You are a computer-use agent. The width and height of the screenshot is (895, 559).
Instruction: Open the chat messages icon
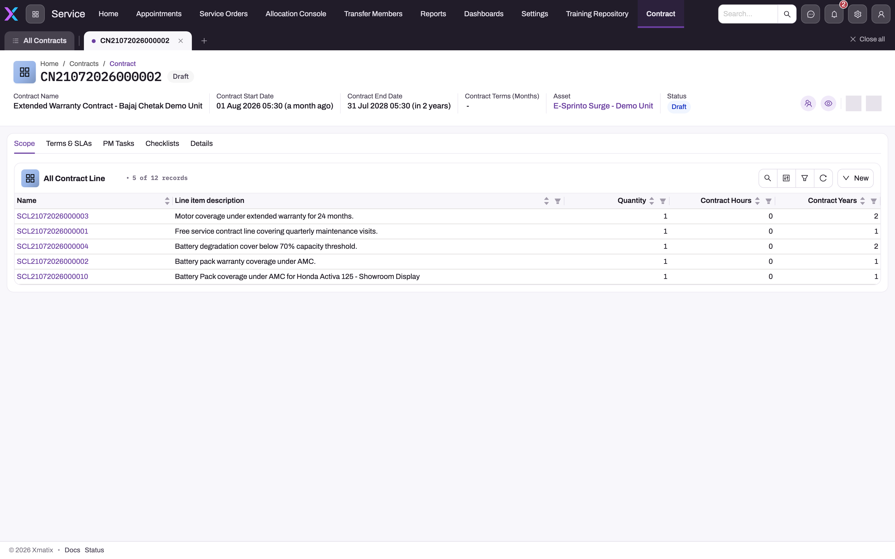(810, 14)
